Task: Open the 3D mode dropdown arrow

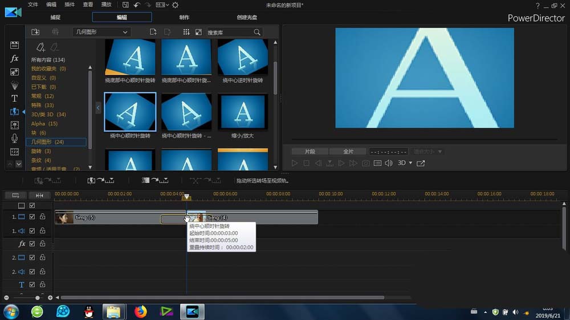Action: click(411, 163)
